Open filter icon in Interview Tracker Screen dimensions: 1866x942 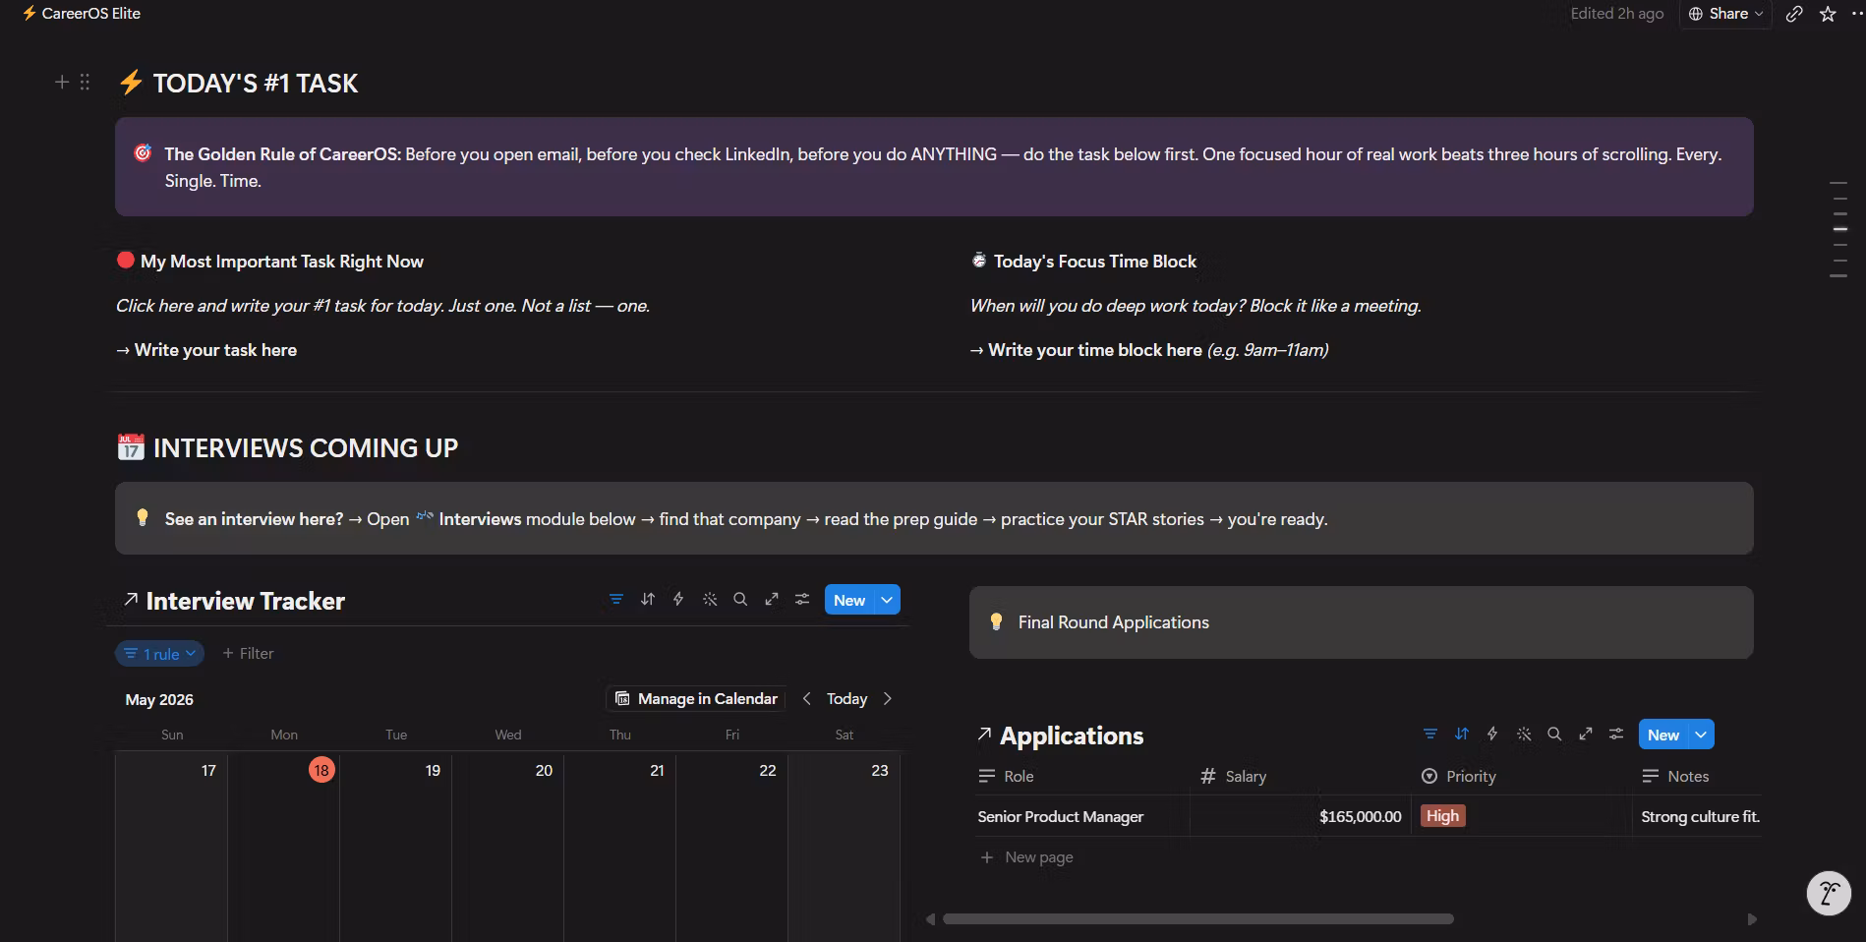click(x=616, y=600)
